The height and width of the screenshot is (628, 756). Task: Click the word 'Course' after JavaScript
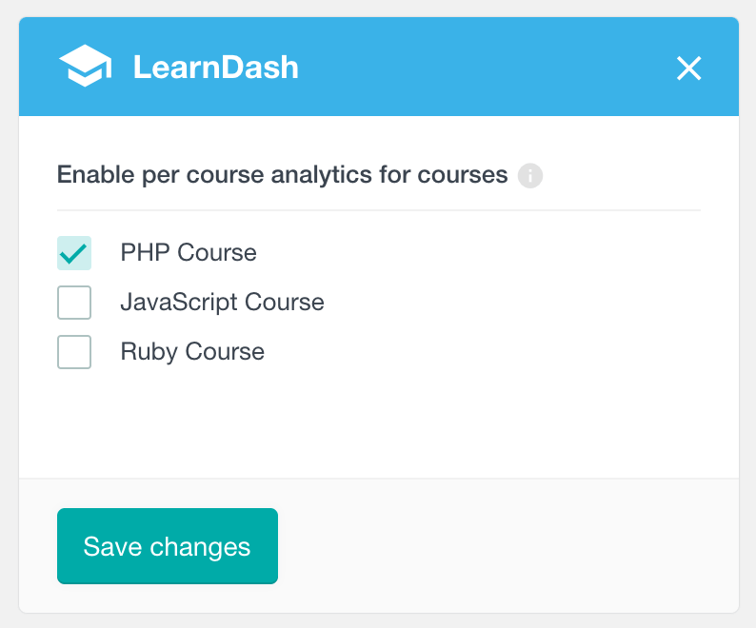coord(285,303)
